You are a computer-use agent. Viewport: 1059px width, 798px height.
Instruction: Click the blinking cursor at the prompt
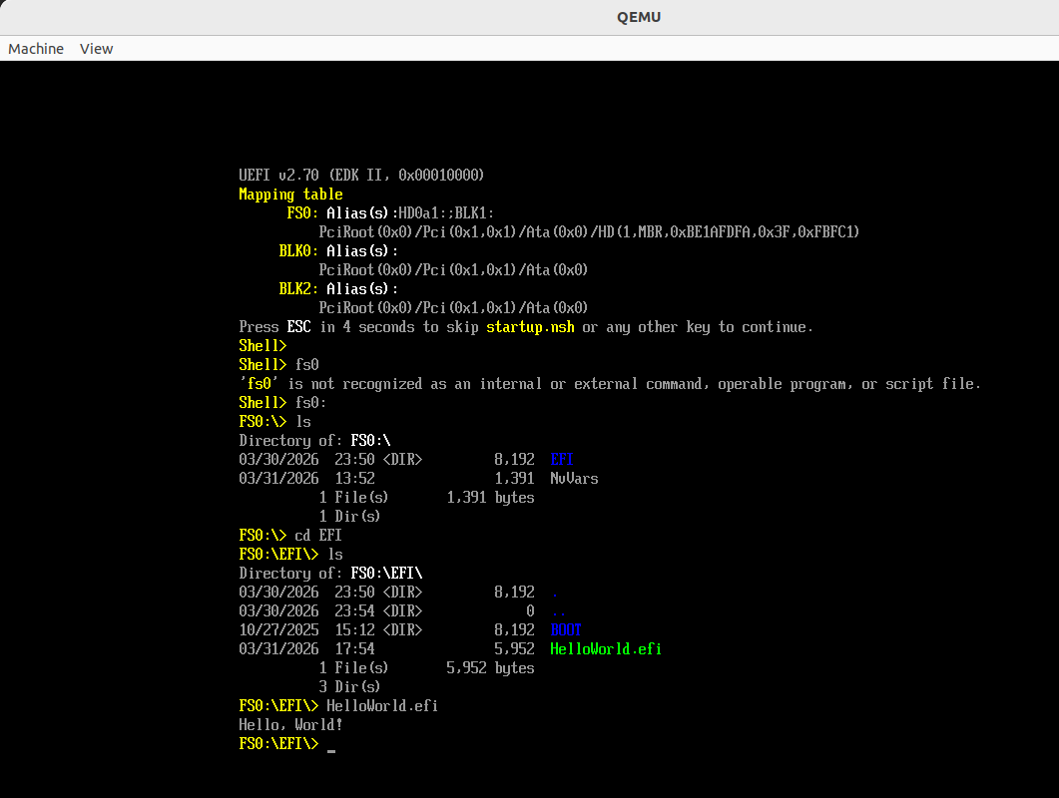[x=331, y=746]
